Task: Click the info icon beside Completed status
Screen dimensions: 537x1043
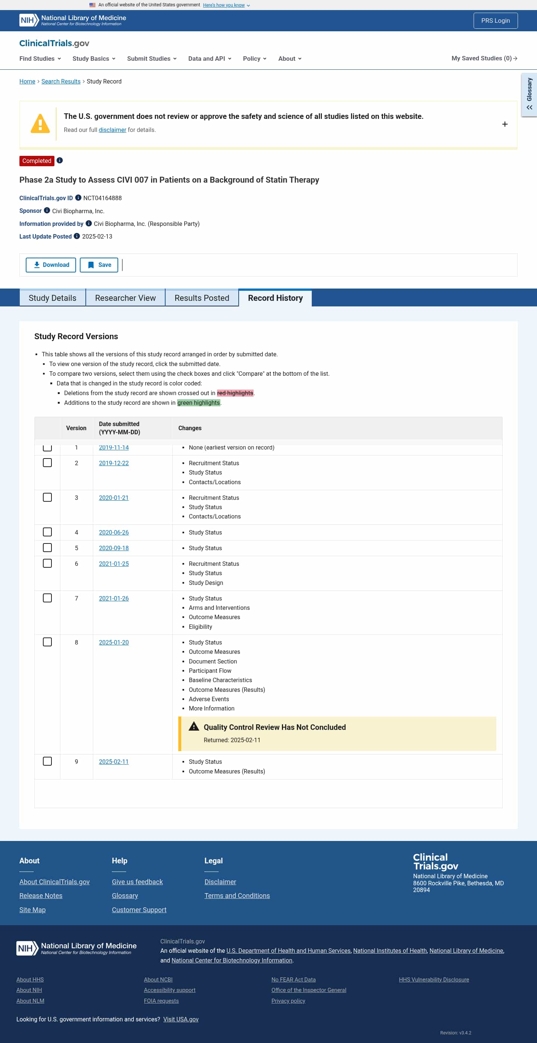Action: [x=60, y=161]
